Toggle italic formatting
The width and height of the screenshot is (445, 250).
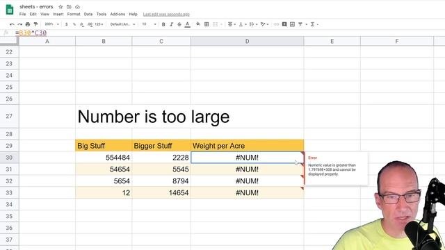[172, 24]
